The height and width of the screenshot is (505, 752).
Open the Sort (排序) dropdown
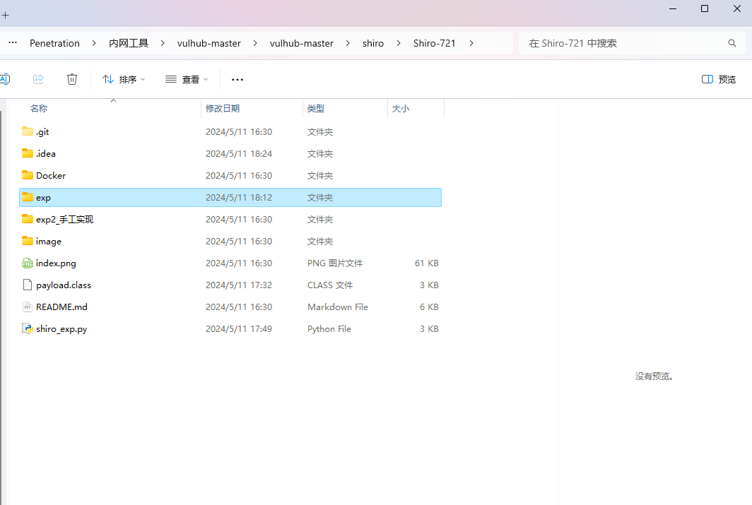click(x=124, y=79)
